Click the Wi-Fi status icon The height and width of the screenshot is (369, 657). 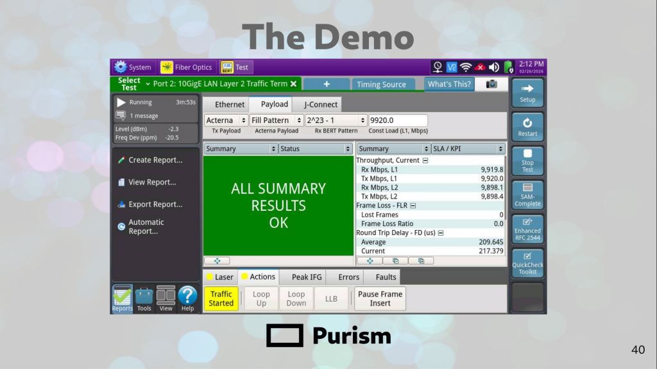(x=466, y=67)
